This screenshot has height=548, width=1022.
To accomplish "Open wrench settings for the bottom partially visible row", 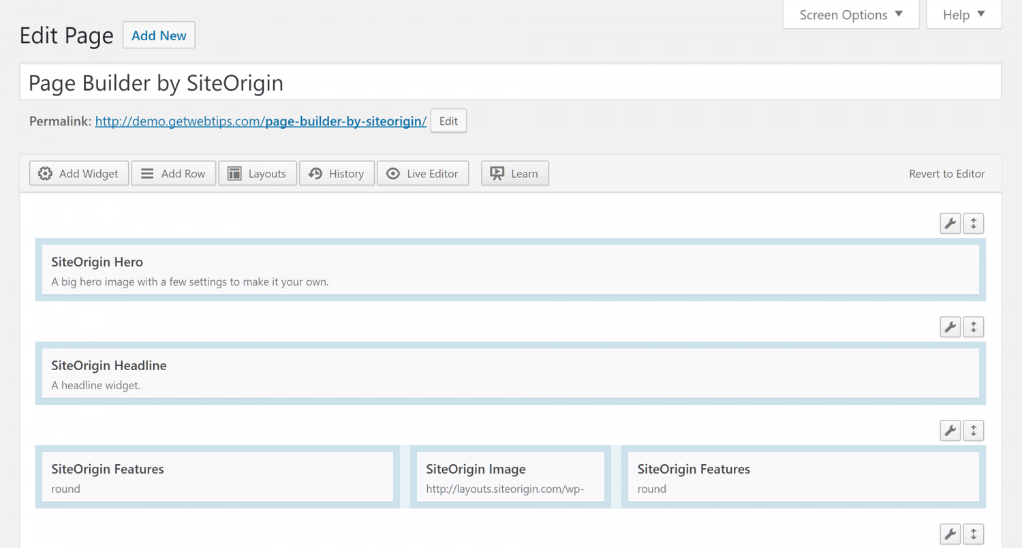I will point(950,534).
